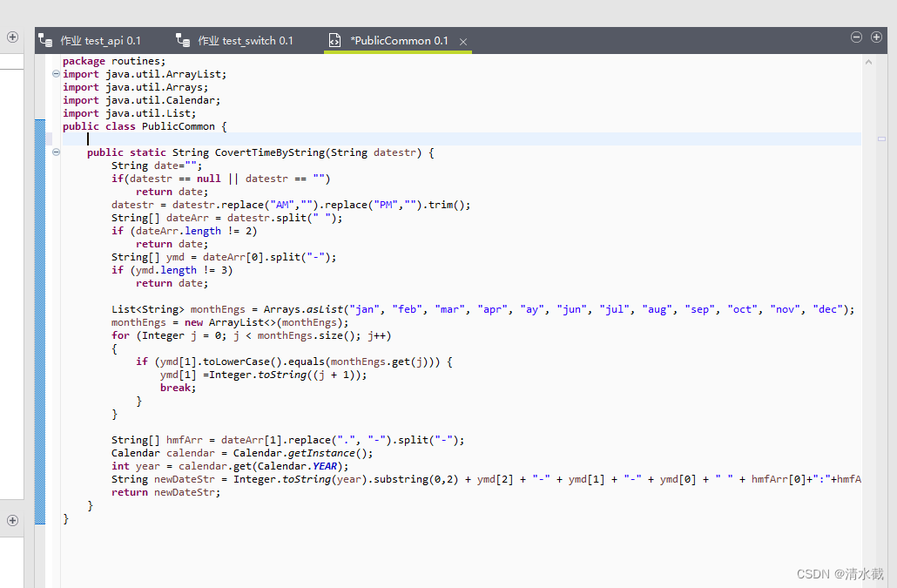The height and width of the screenshot is (588, 897).
Task: Click the test_api job icon
Action: coord(46,40)
